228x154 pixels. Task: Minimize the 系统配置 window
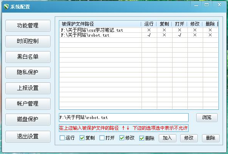click(196, 5)
